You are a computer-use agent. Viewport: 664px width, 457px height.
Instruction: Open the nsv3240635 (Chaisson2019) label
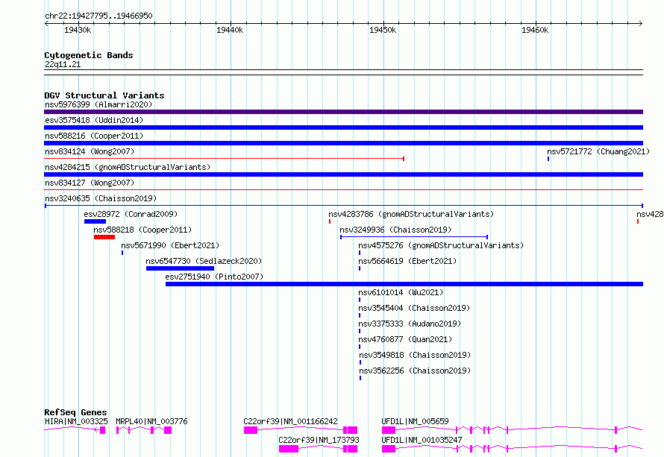[101, 198]
